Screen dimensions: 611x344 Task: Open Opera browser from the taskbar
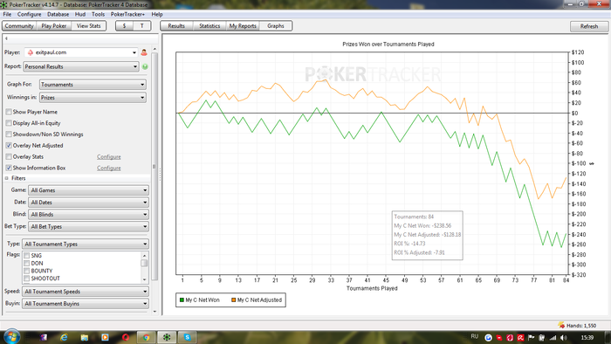click(126, 337)
